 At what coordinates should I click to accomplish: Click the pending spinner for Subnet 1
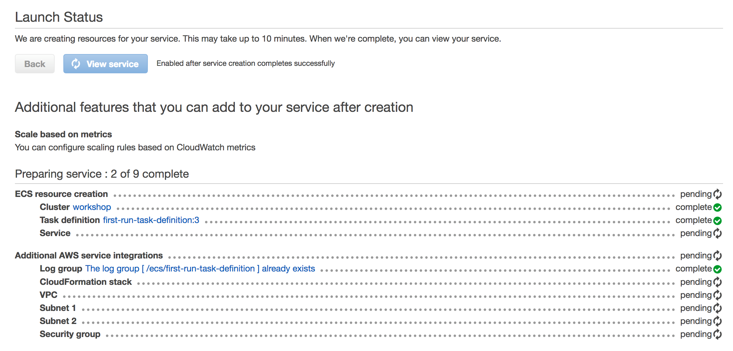[x=717, y=308]
